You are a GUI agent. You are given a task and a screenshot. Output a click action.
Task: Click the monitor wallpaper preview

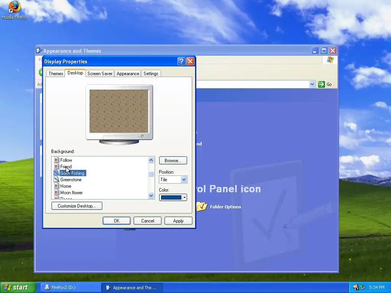(x=119, y=111)
